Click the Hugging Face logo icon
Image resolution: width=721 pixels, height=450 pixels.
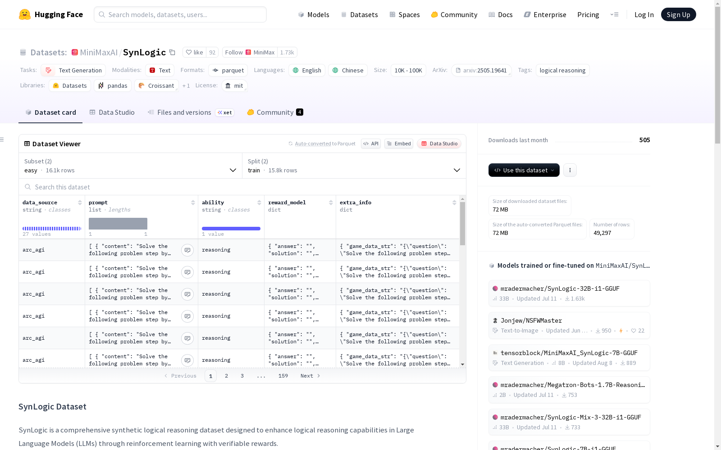tap(25, 14)
